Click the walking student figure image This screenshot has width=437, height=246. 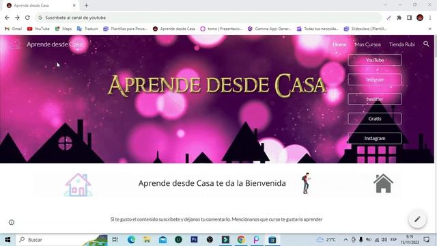pos(306,183)
